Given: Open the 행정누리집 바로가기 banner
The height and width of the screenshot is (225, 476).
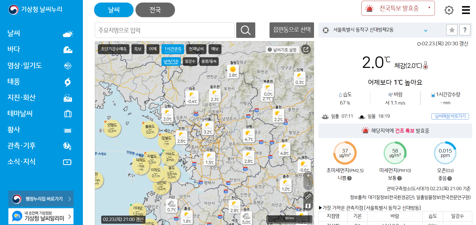Looking at the screenshot, I should click(x=41, y=199).
